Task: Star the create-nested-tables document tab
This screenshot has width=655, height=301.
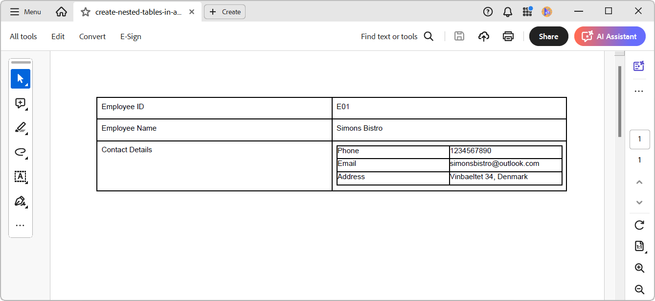Action: [86, 12]
